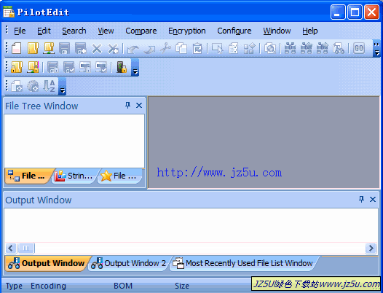This screenshot has width=383, height=293.
Task: Create a new file with the blank page icon
Action: tap(16, 48)
